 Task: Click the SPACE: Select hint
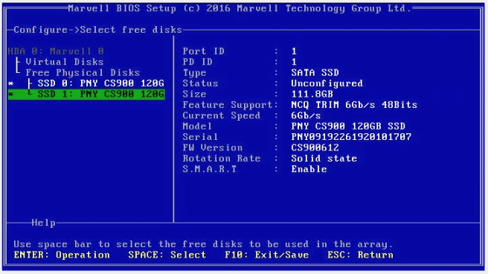coord(167,255)
